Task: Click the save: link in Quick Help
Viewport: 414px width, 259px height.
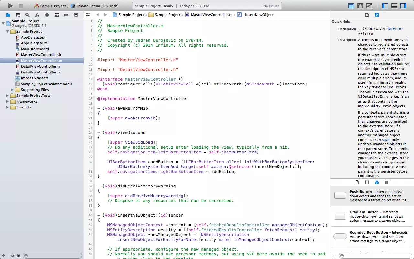Action: coord(386,140)
